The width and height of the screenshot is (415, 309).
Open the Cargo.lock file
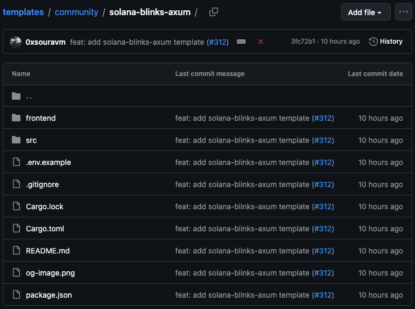pyautogui.click(x=44, y=207)
